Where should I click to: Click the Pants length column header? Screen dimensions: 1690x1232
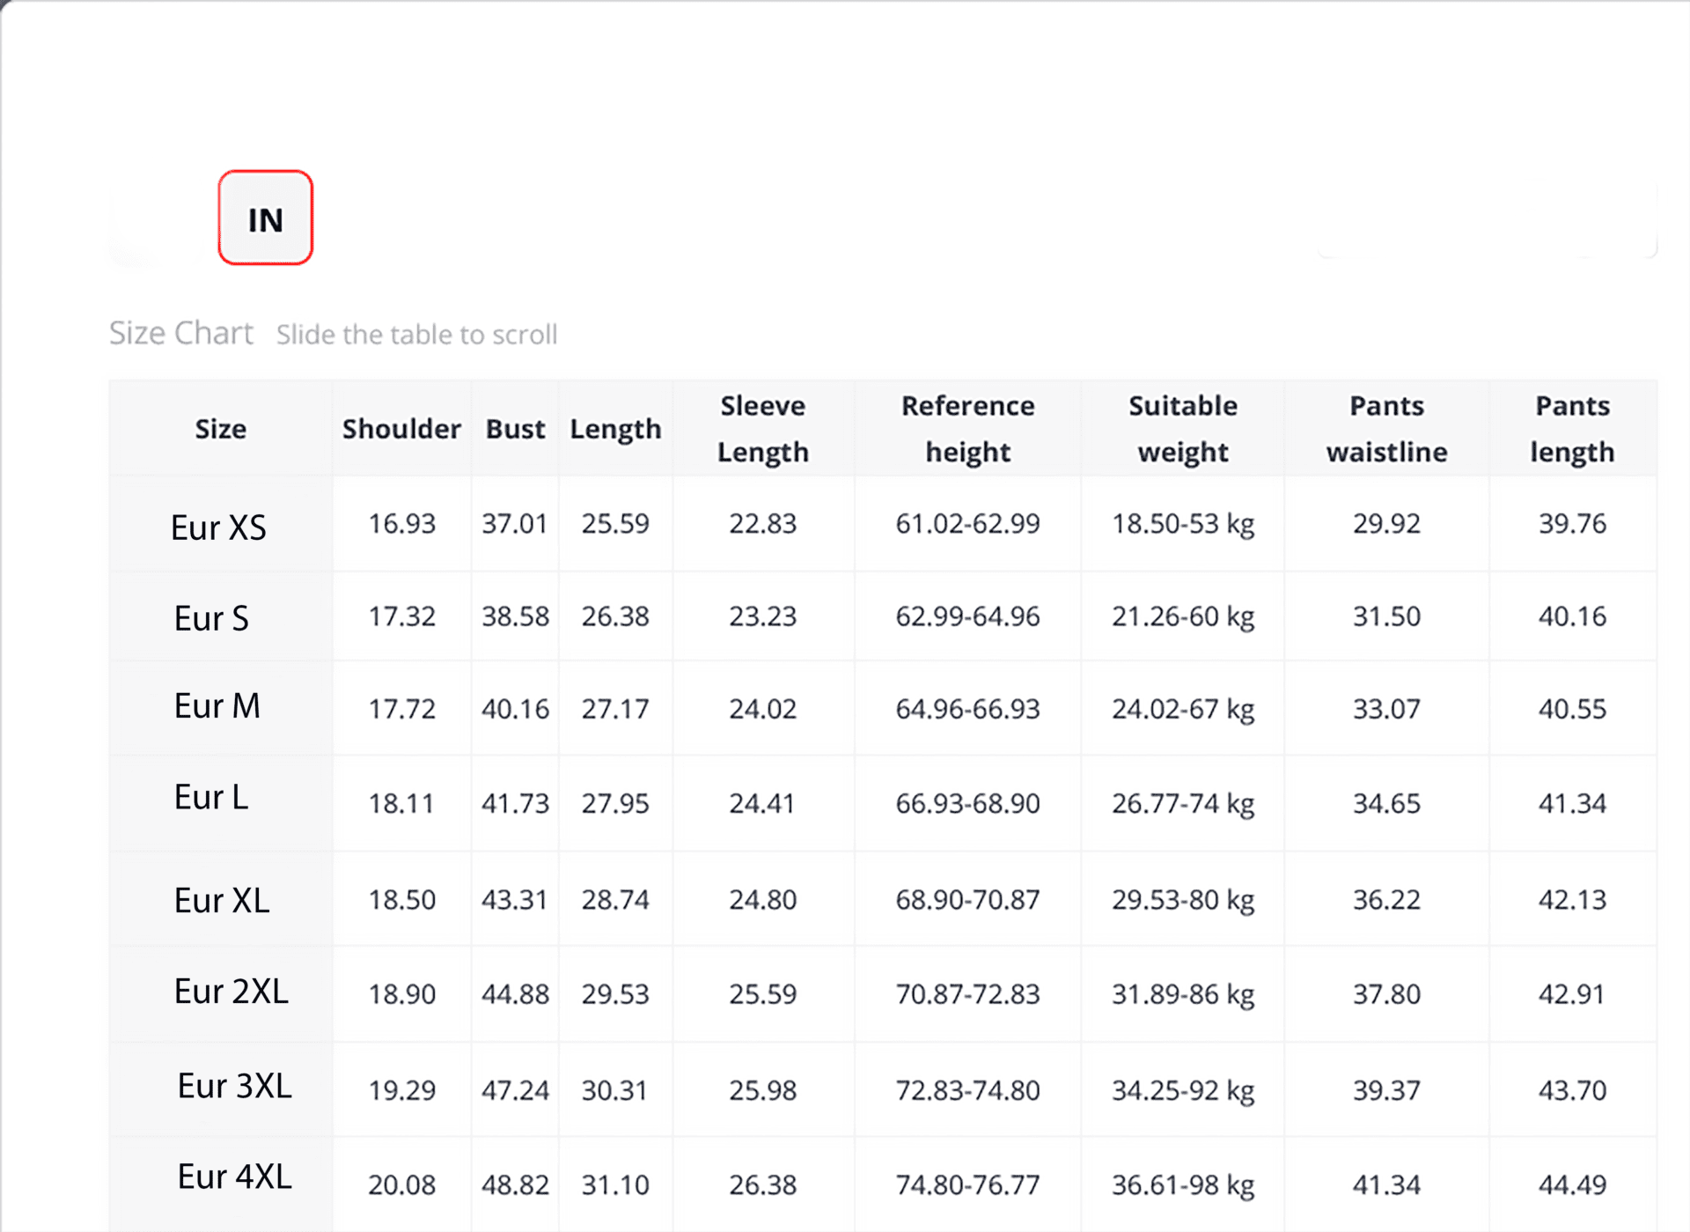click(1572, 429)
